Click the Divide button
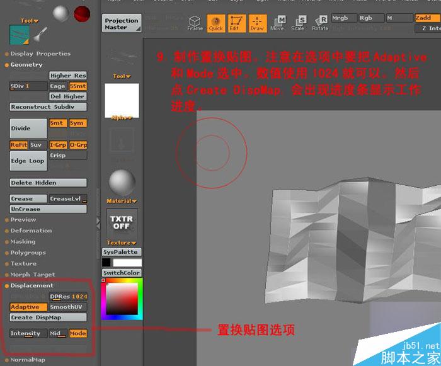 (28, 129)
